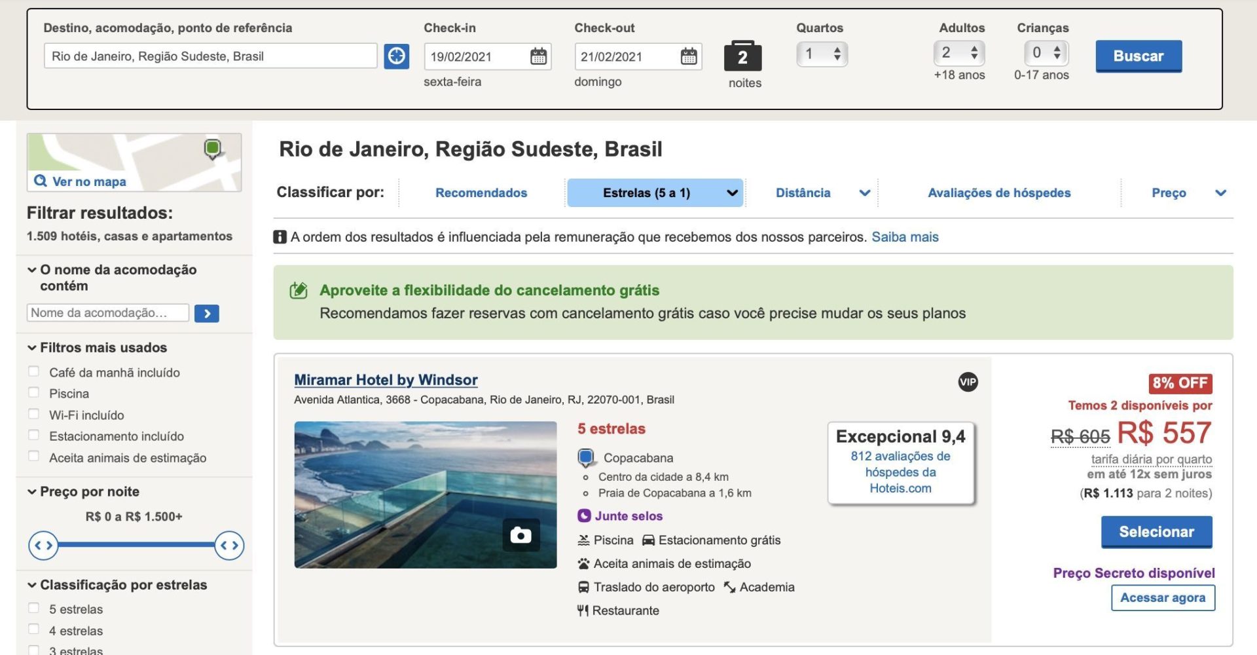Open the Miramar Hotel pool photo
The image size is (1257, 655).
click(x=426, y=495)
